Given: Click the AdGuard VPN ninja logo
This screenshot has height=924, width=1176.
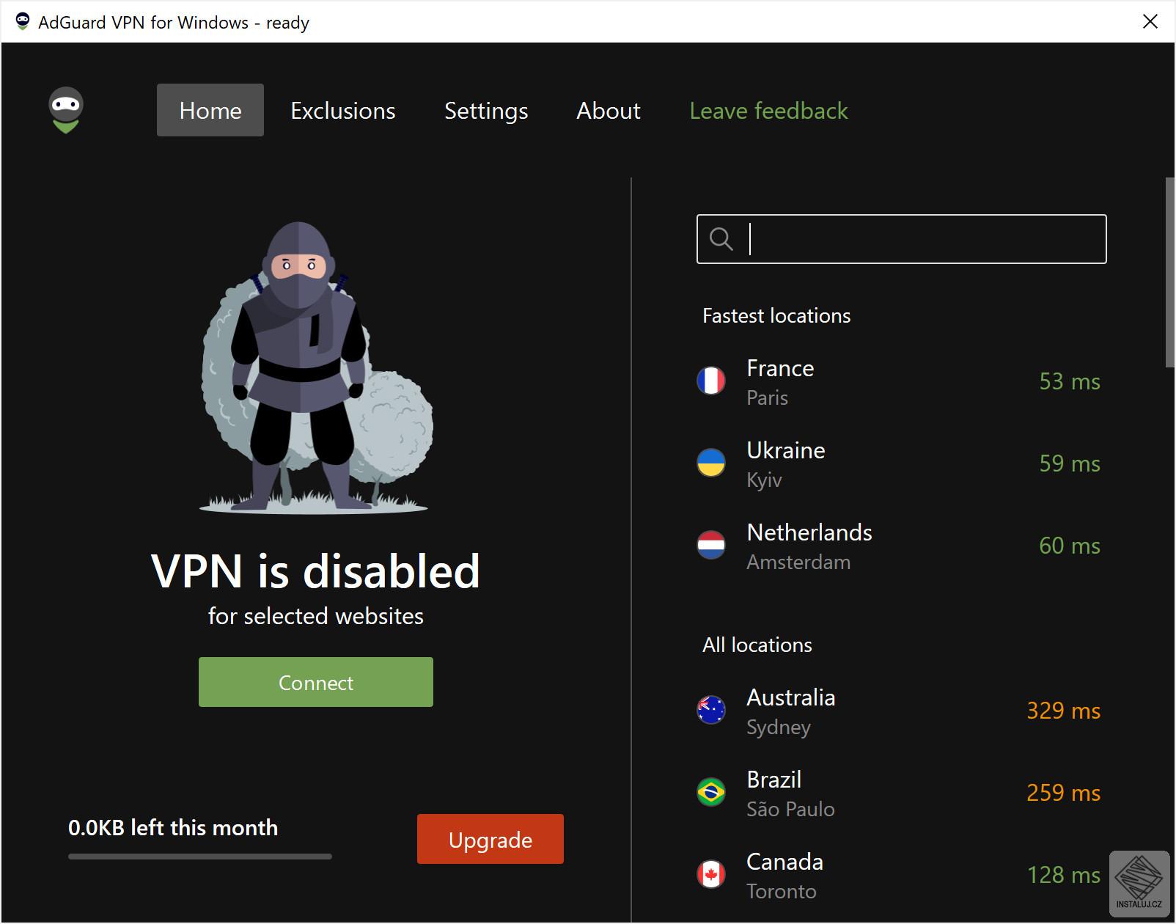Looking at the screenshot, I should coord(66,110).
